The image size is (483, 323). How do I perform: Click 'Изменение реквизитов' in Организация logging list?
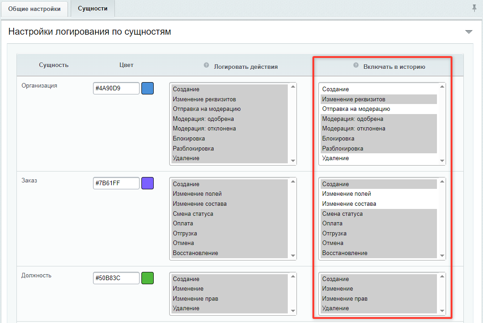click(x=229, y=99)
